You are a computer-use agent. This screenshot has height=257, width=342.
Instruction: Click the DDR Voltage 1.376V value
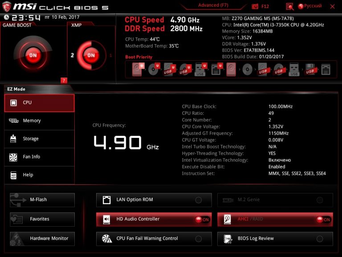tap(258, 44)
